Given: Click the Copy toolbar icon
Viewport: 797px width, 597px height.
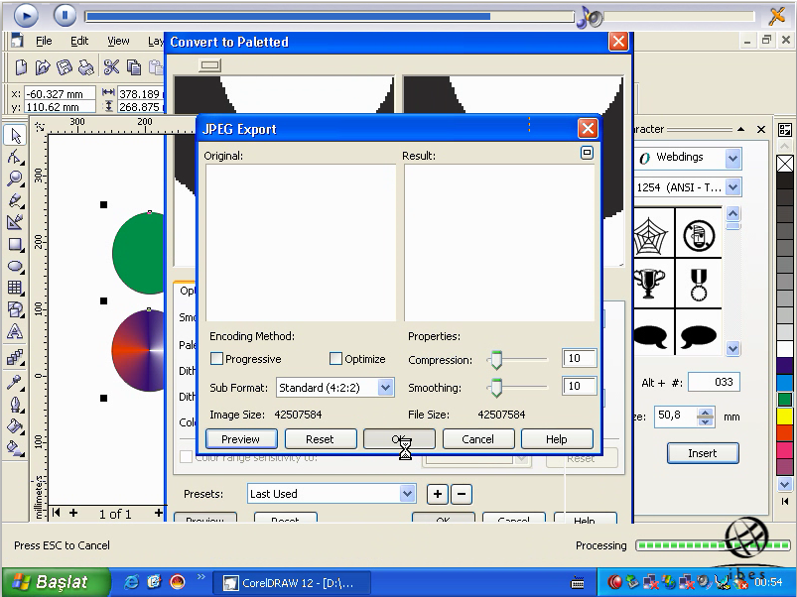Looking at the screenshot, I should click(134, 67).
